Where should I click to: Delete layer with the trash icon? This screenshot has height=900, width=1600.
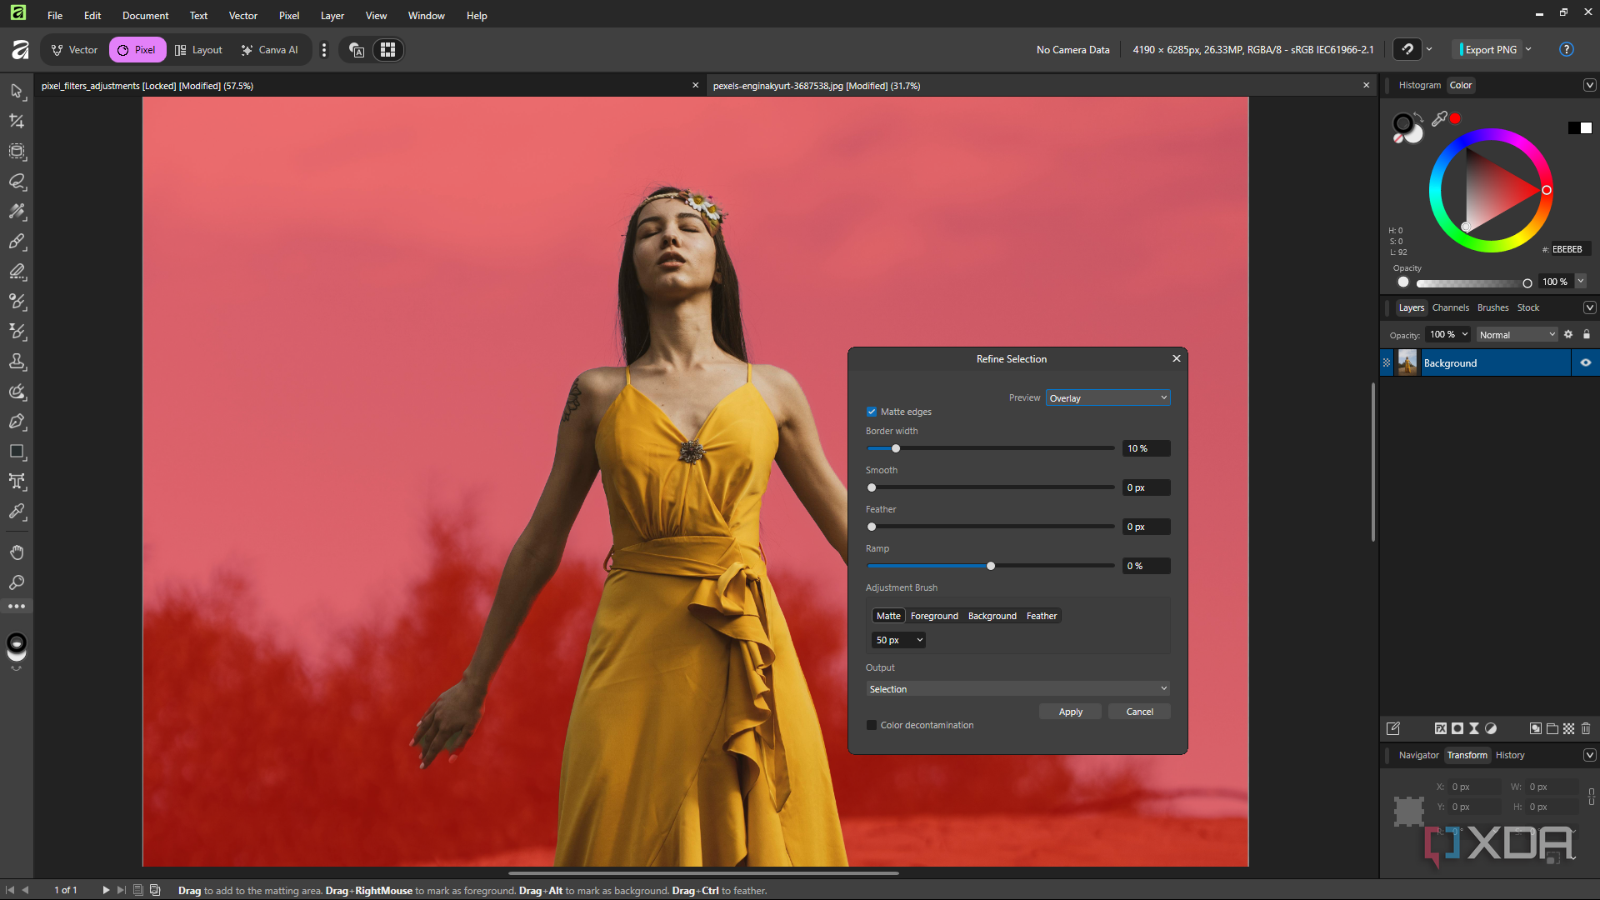[1586, 728]
